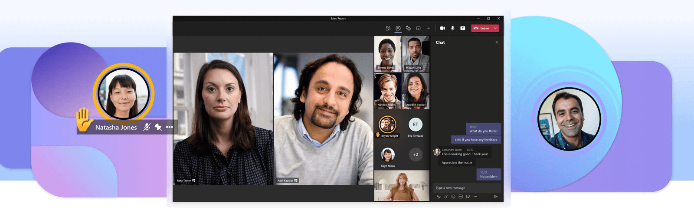The width and height of the screenshot is (694, 217).
Task: Click Eva Terrazas ET avatar
Action: click(x=416, y=125)
